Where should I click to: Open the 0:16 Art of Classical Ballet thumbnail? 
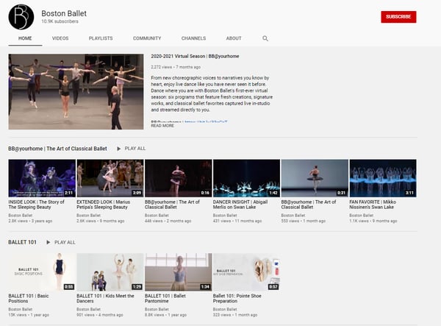179,178
